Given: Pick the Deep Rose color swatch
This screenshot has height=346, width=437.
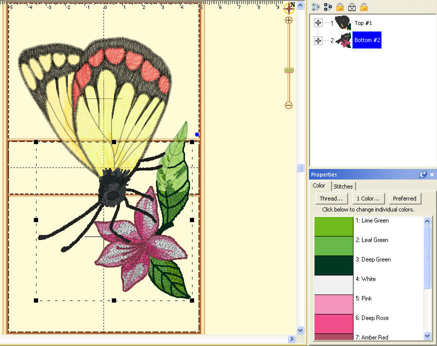Looking at the screenshot, I should 333,323.
